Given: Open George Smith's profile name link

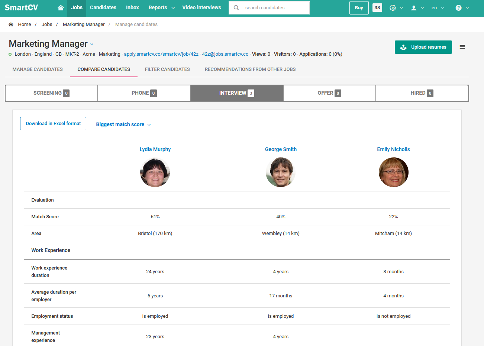Looking at the screenshot, I should tap(281, 149).
